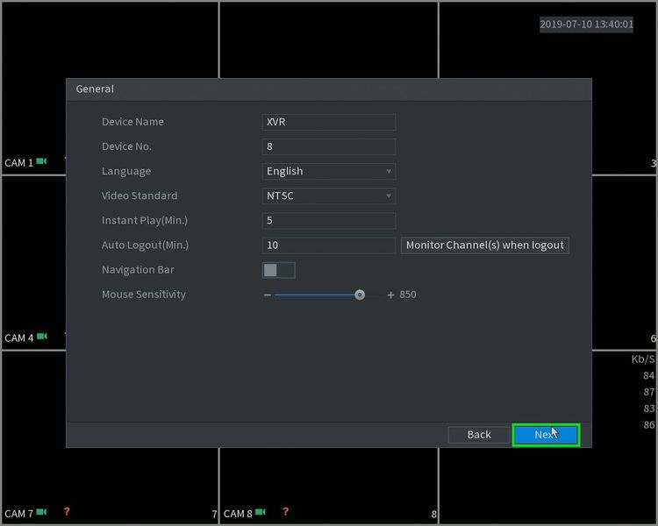Click the bitrate value 87
The image size is (658, 526).
648,392
